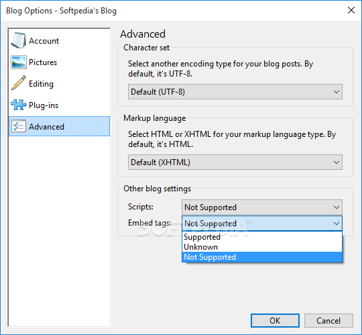The width and height of the screenshot is (362, 335).
Task: Choose Supported in Embed tags list
Action: 262,237
